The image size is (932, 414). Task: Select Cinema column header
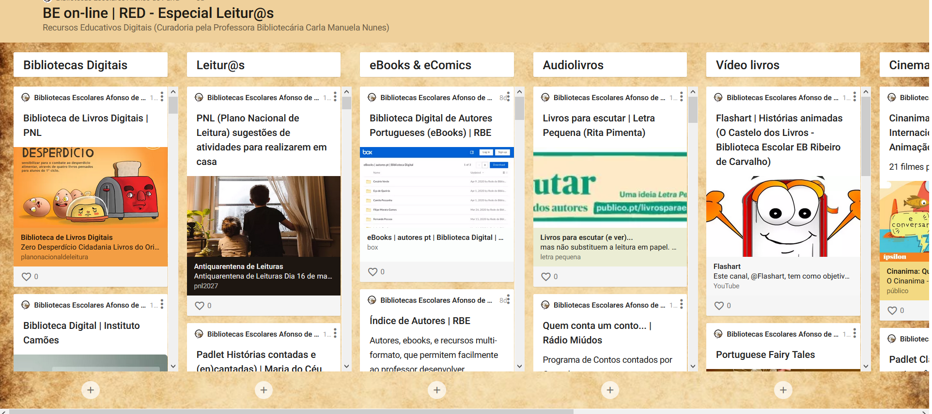[x=905, y=65]
